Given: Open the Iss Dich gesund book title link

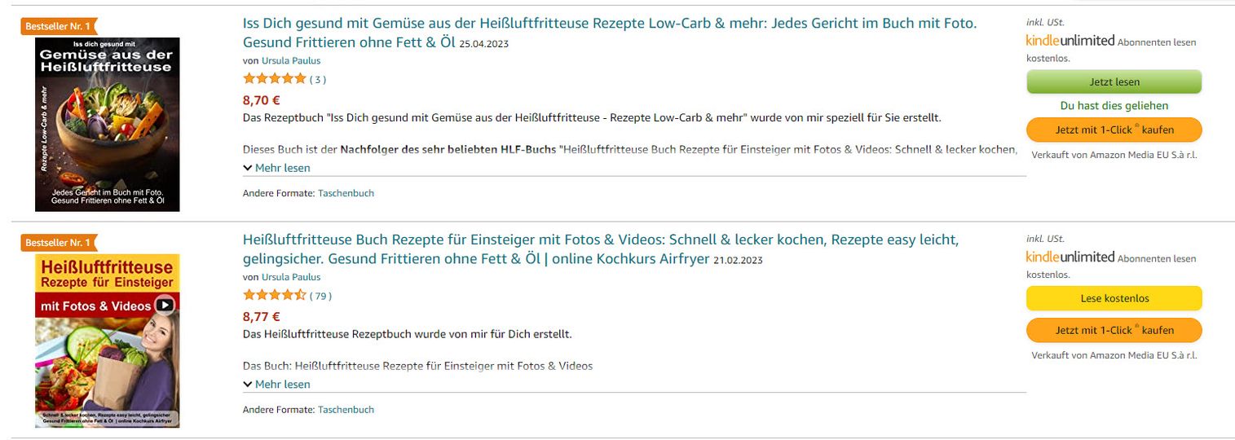Looking at the screenshot, I should pyautogui.click(x=609, y=24).
